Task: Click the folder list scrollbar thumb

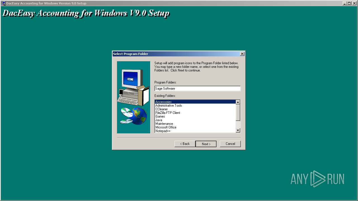Action: click(x=238, y=113)
